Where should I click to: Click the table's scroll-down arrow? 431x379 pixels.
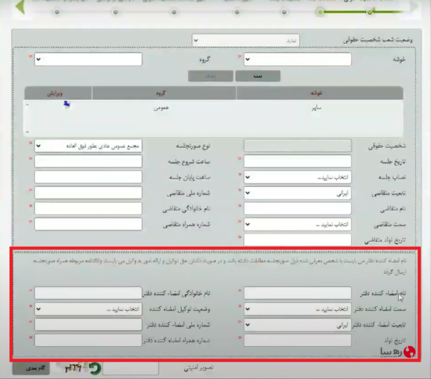click(x=27, y=132)
